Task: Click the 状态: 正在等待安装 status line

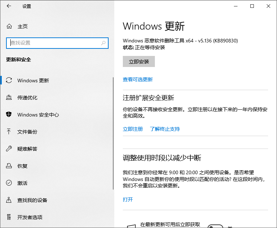Action: pos(144,47)
